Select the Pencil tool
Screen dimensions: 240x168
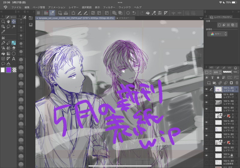pos(8,43)
